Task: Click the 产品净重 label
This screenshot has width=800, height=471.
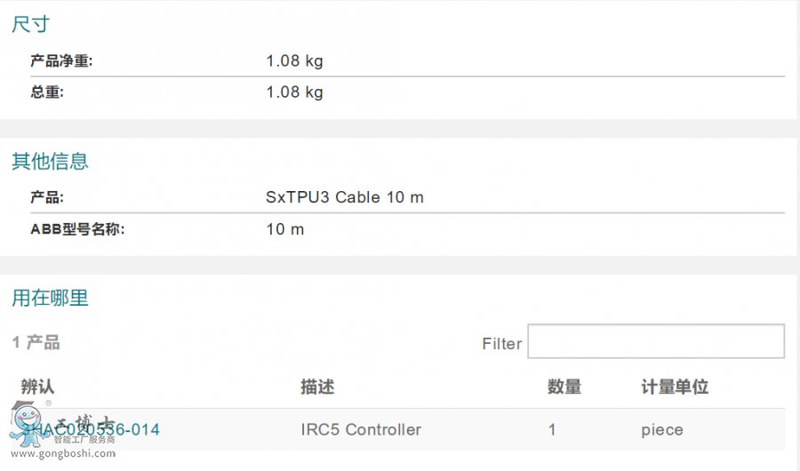Action: point(61,61)
